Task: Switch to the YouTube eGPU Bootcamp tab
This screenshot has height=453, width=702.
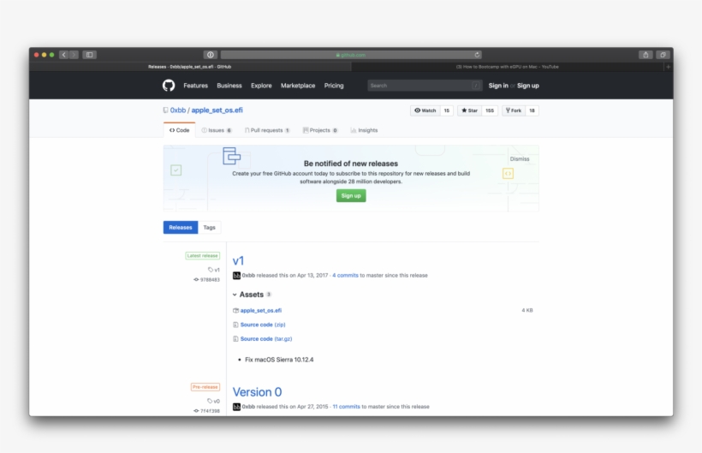Action: (509, 67)
